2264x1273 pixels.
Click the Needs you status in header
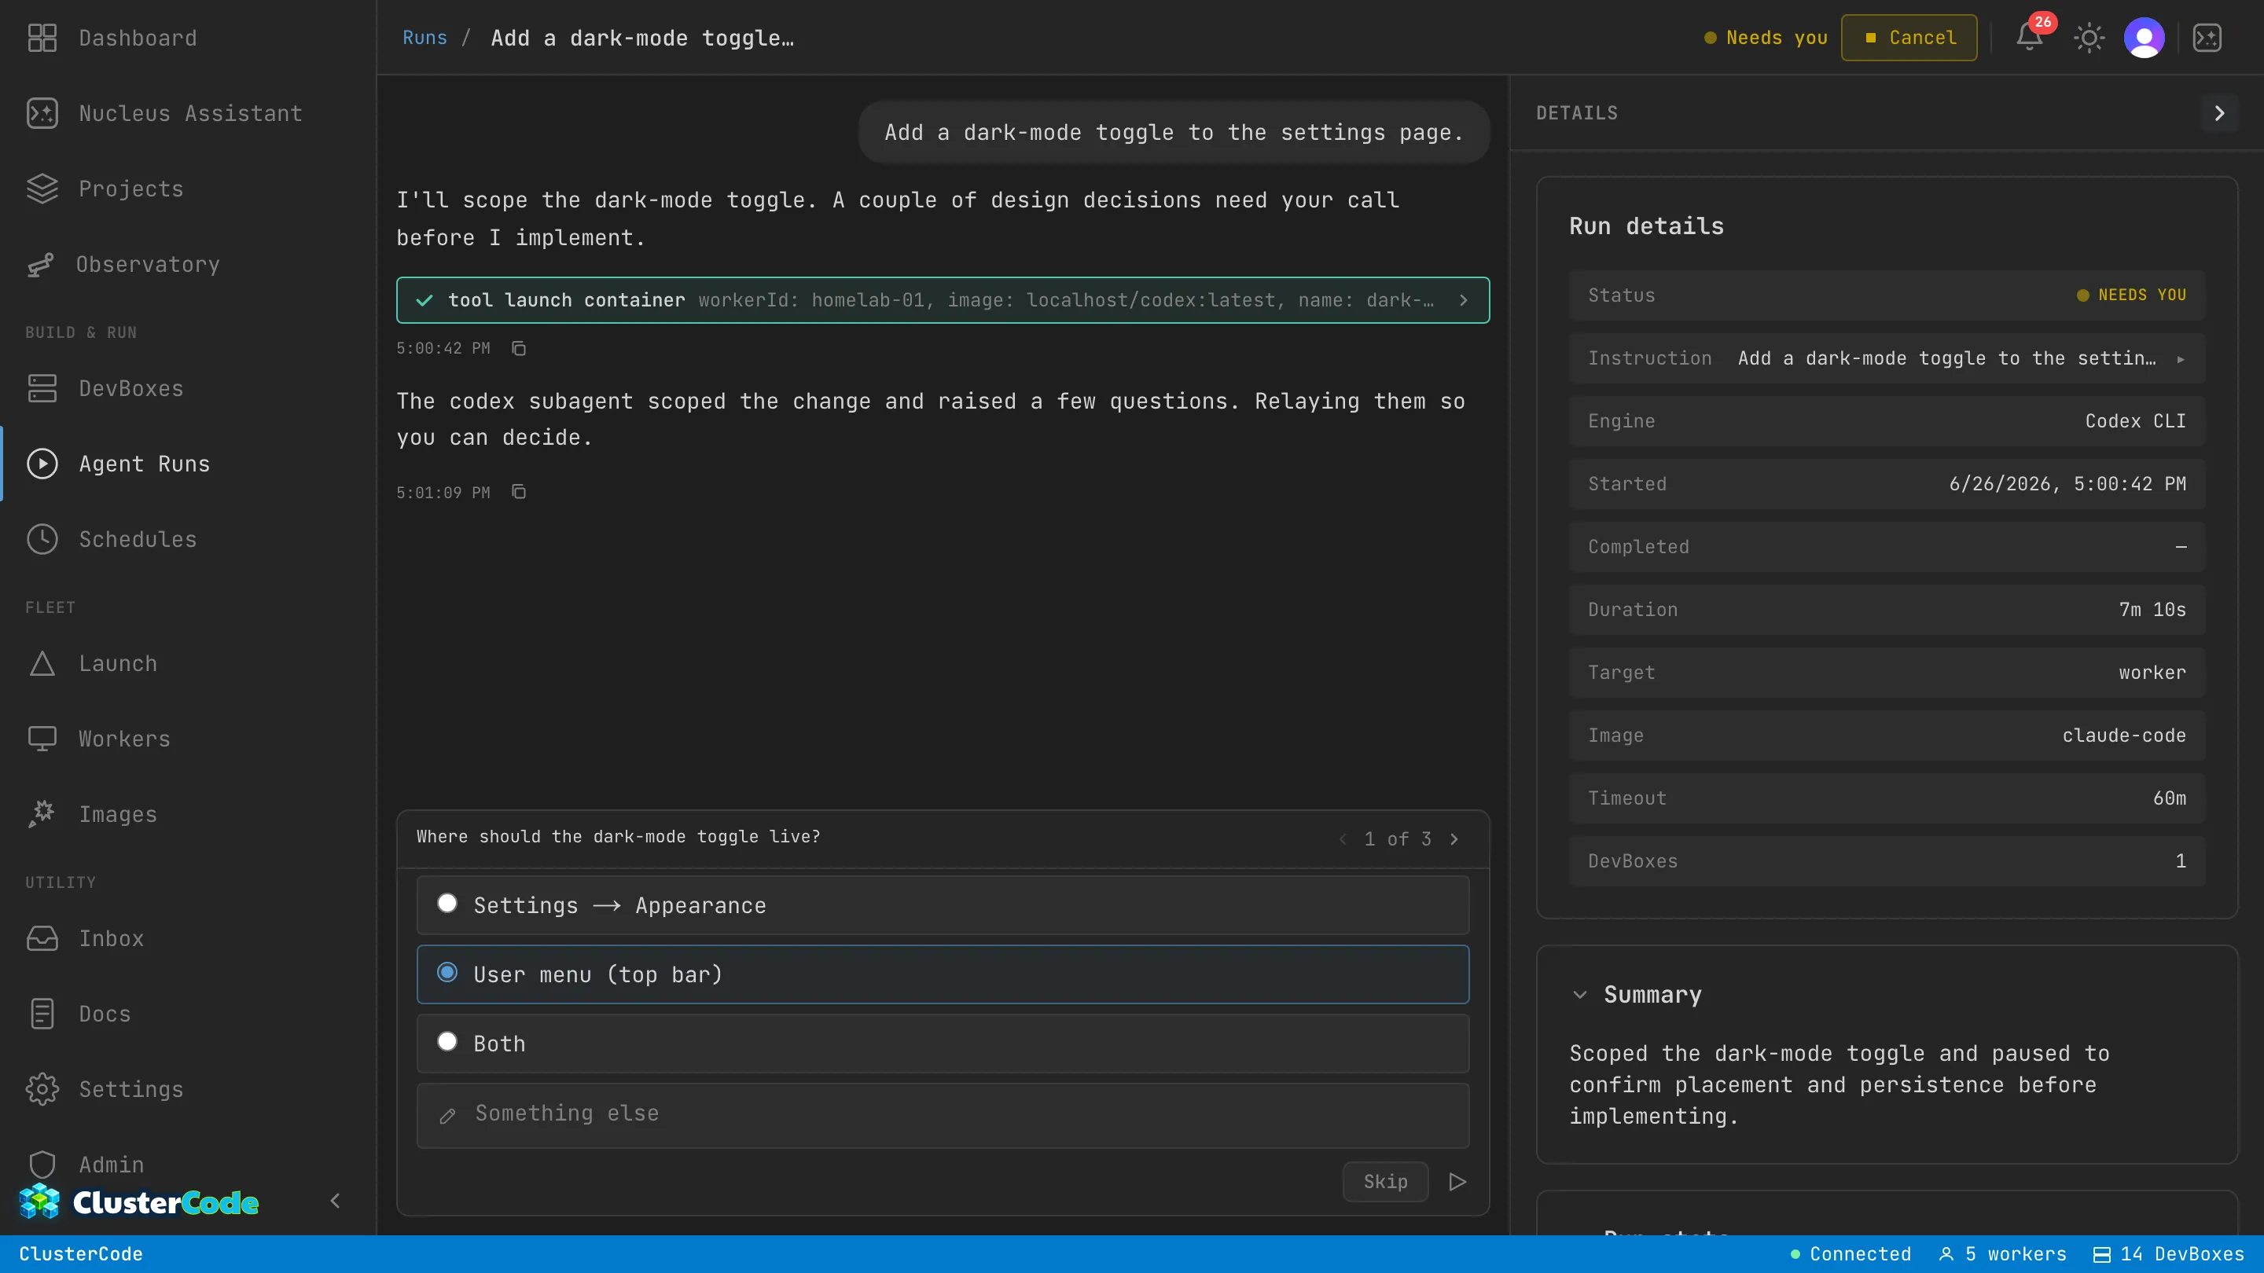[x=1765, y=38]
